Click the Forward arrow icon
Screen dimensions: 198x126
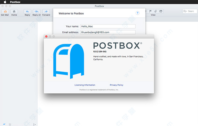coord(46,12)
